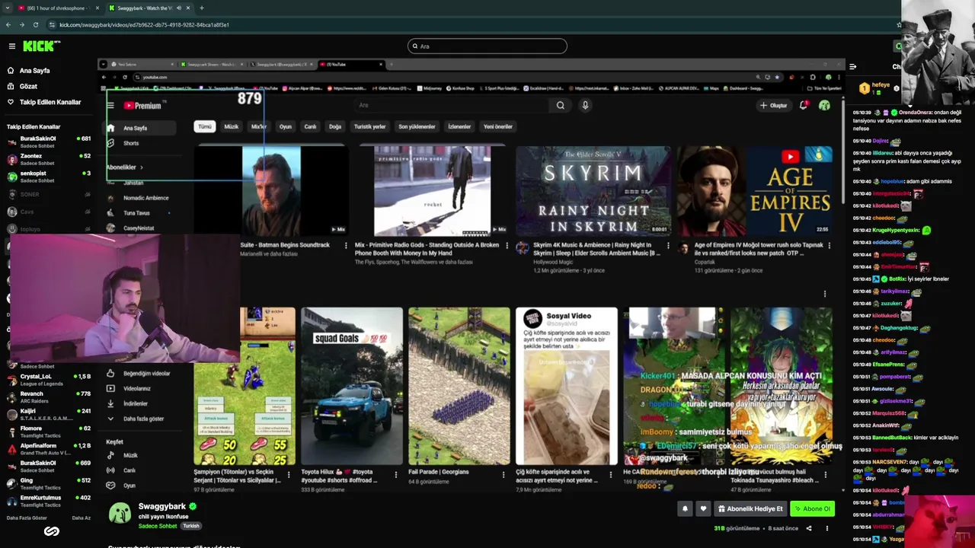Click the stream video player

tap(472, 275)
